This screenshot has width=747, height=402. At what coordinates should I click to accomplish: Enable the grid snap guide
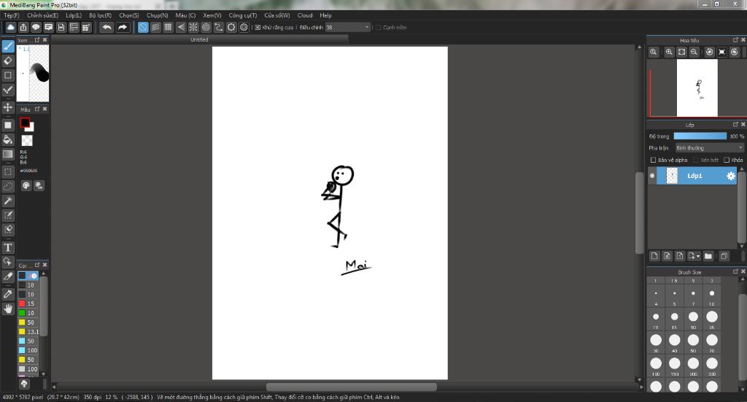[169, 27]
